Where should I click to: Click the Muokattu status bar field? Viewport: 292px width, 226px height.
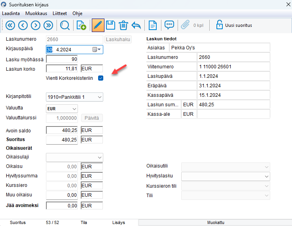(216, 222)
